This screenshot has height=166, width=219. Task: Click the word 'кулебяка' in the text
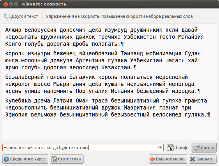click(18, 101)
